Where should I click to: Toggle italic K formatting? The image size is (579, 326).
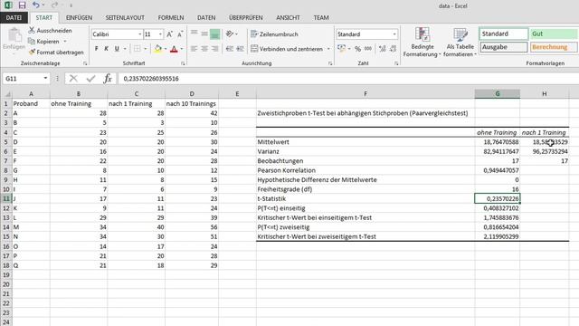tap(107, 49)
